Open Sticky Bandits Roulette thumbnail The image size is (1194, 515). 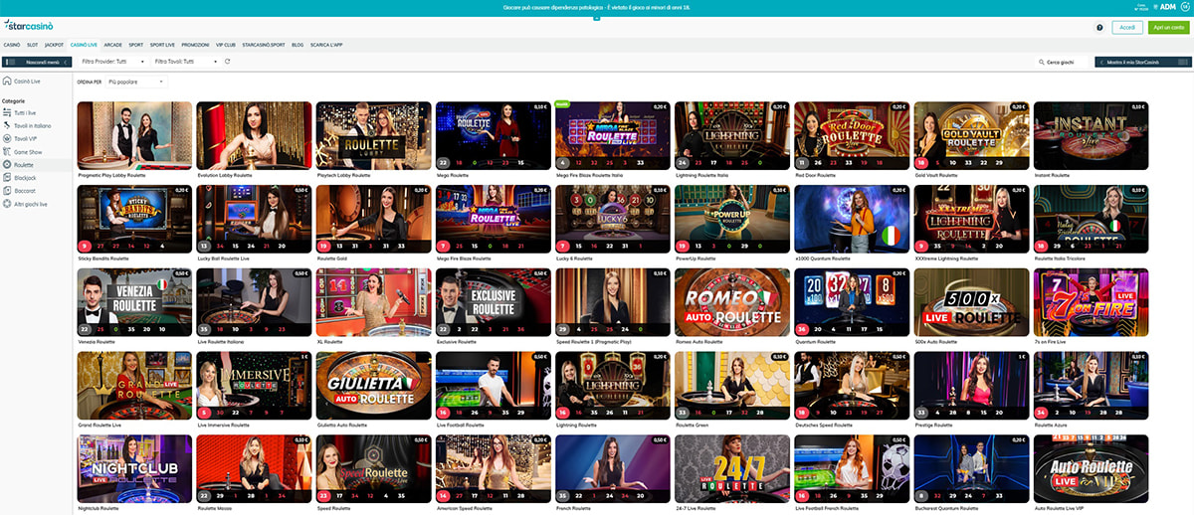[135, 219]
